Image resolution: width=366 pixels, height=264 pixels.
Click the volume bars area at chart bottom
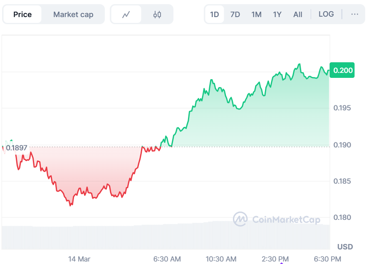point(166,237)
